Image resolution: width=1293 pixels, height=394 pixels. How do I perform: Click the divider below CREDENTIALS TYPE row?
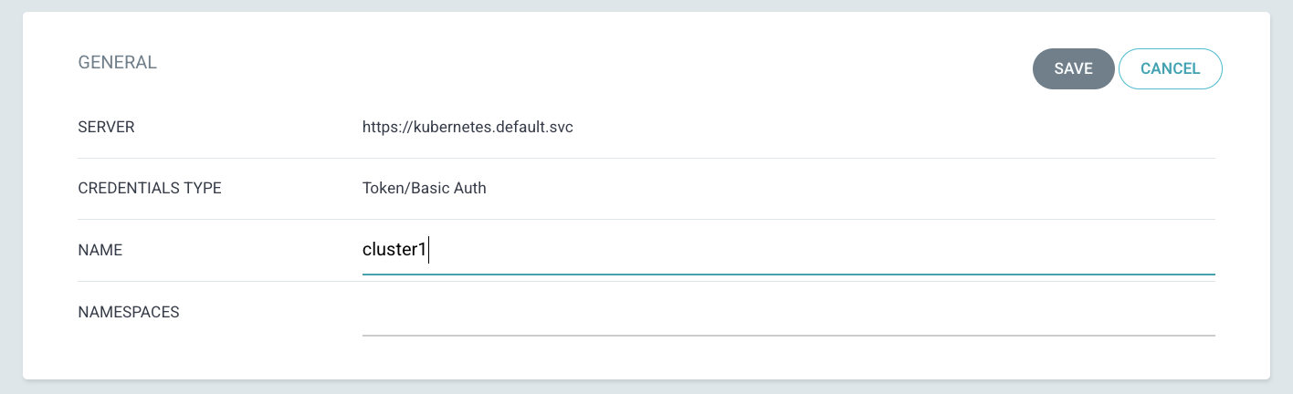pos(646,219)
